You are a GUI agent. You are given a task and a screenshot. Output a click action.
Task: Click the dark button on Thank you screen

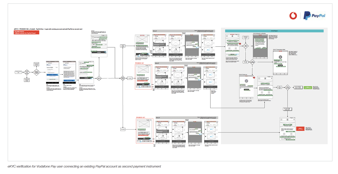[246, 89]
